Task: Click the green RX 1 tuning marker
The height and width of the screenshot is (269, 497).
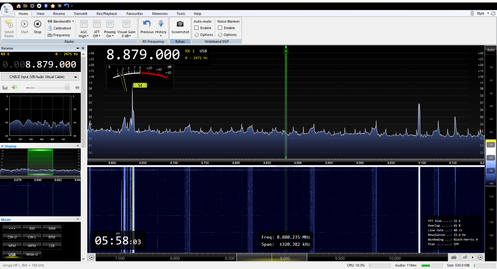Action: pos(286,51)
